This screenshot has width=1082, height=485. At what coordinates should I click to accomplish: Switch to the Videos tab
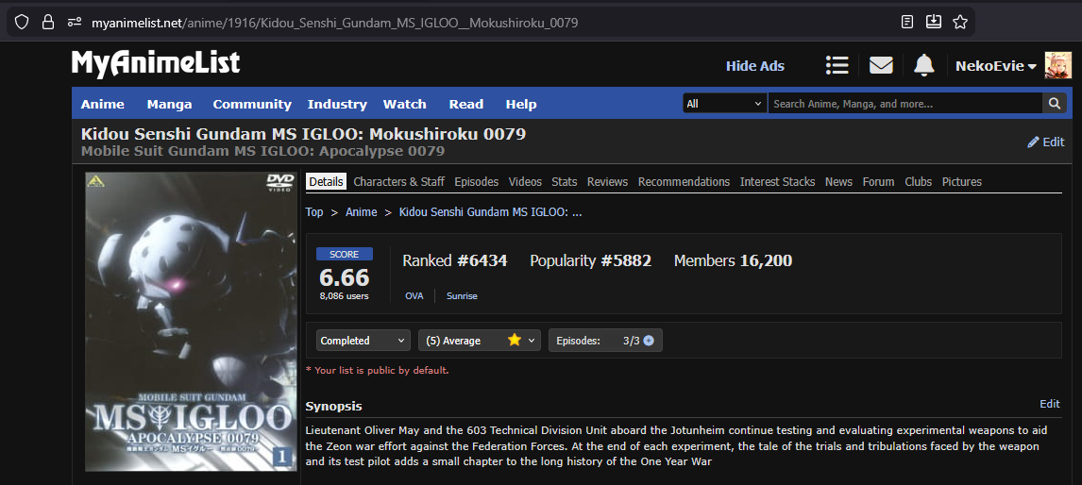click(x=525, y=181)
